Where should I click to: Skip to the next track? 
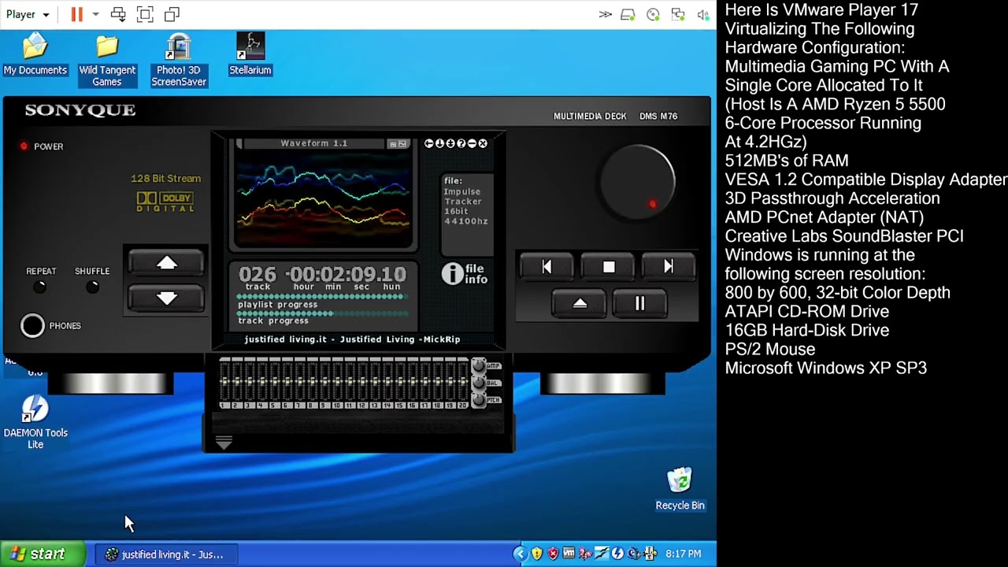pos(669,267)
